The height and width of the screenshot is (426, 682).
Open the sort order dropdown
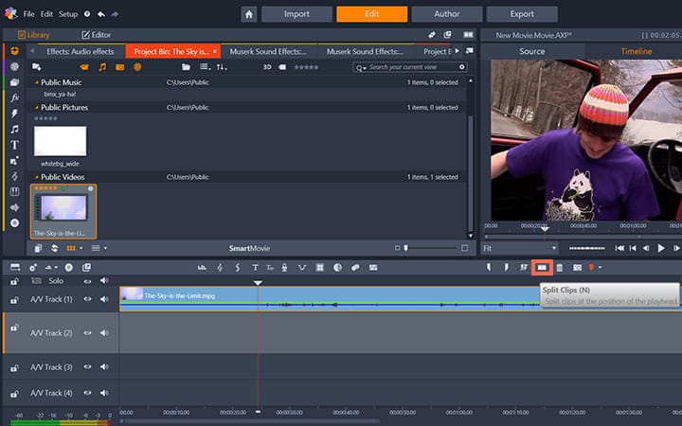(222, 67)
